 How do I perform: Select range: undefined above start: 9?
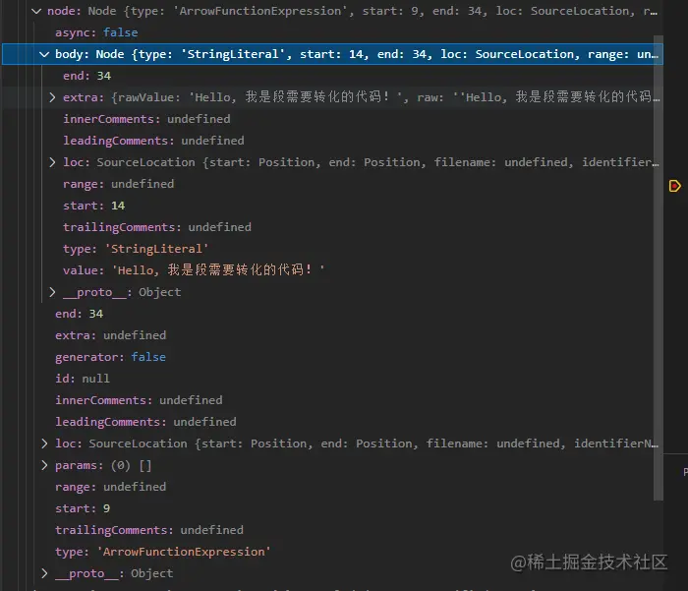pyautogui.click(x=332, y=487)
